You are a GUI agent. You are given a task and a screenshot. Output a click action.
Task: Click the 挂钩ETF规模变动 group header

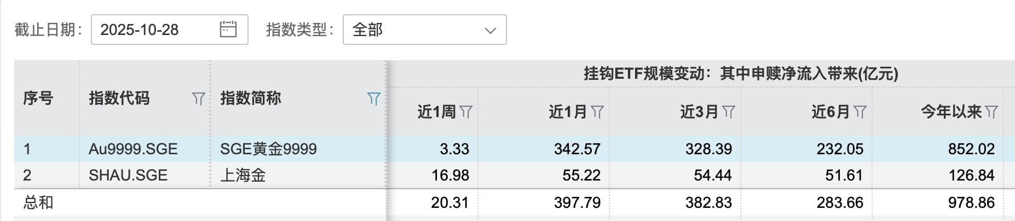click(x=740, y=74)
